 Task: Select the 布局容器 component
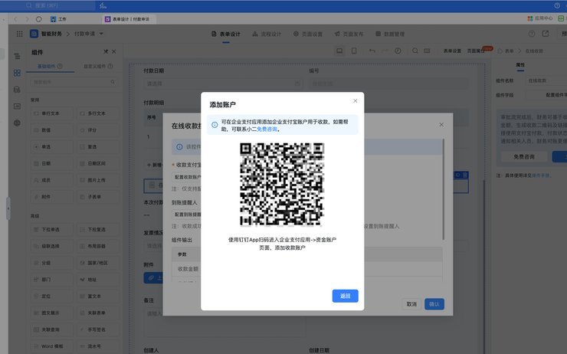97,246
